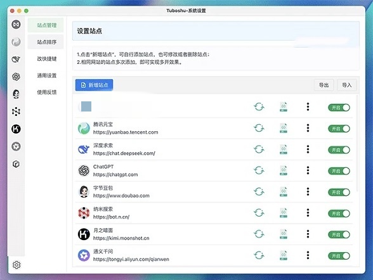Open more options menu for 通义千问

coord(308,255)
